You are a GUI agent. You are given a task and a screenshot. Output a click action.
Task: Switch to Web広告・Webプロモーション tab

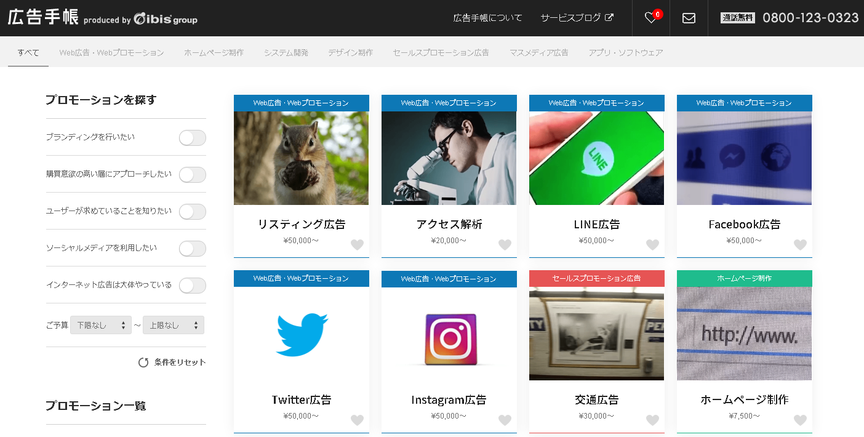click(112, 52)
